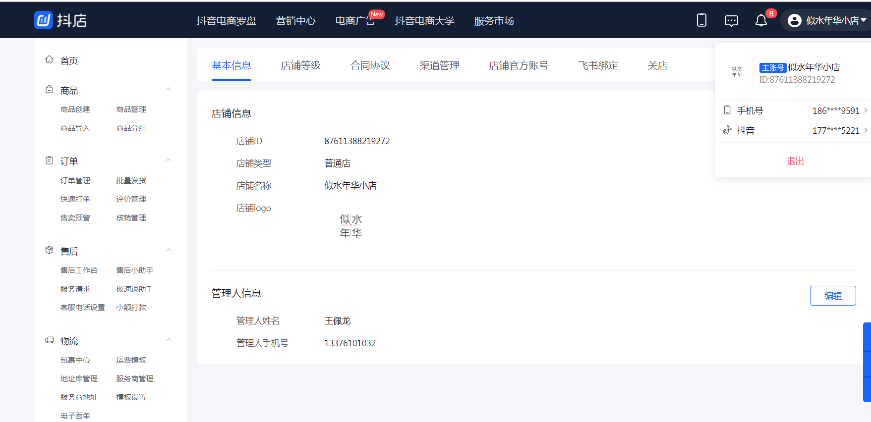Click the 售后 box icon in sidebar

(x=49, y=250)
